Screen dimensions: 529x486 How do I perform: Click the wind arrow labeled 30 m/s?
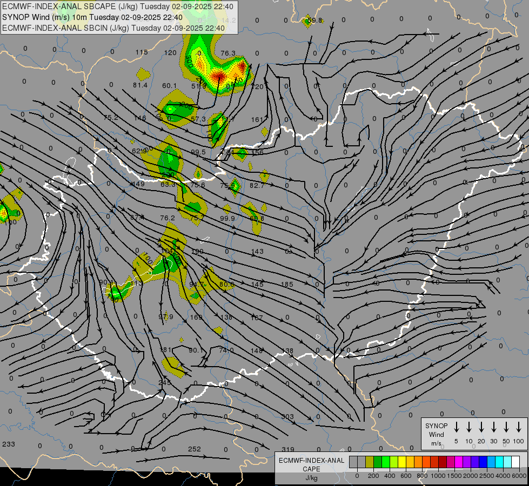pos(493,427)
